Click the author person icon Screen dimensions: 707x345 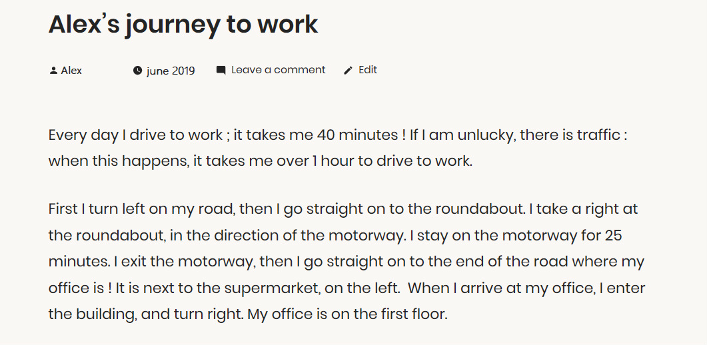pos(53,71)
